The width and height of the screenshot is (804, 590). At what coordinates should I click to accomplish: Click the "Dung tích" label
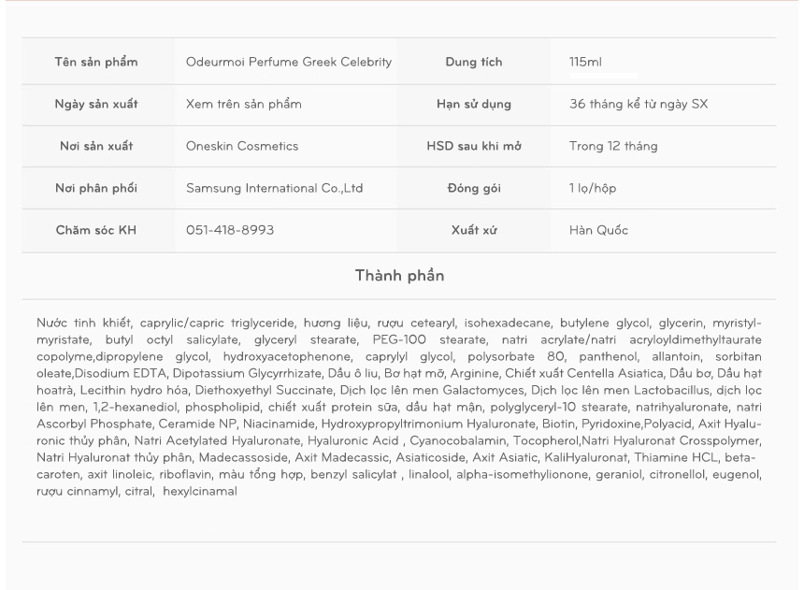473,63
